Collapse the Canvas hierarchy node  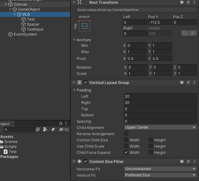[x=6, y=5]
